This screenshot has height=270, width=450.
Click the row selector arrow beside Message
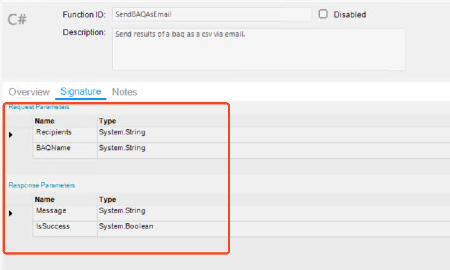[11, 214]
